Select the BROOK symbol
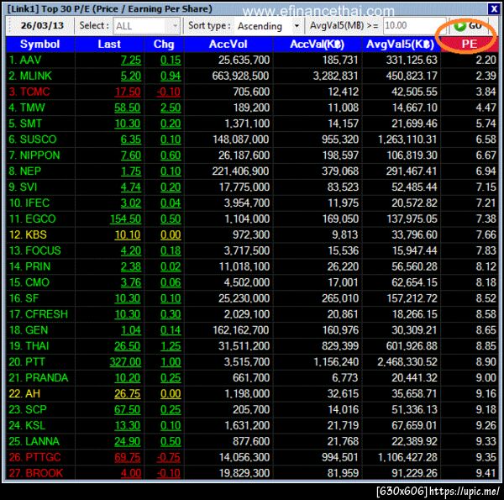This screenshot has height=500, width=504. [36, 473]
